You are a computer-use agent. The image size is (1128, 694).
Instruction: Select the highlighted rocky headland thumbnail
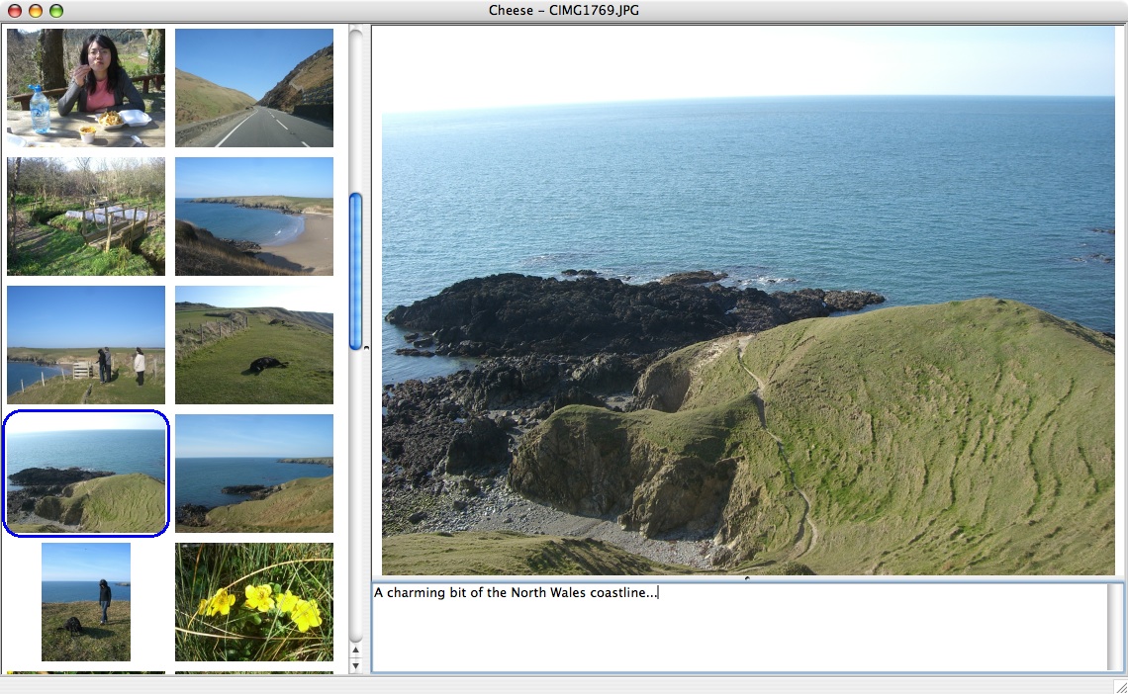pyautogui.click(x=86, y=474)
